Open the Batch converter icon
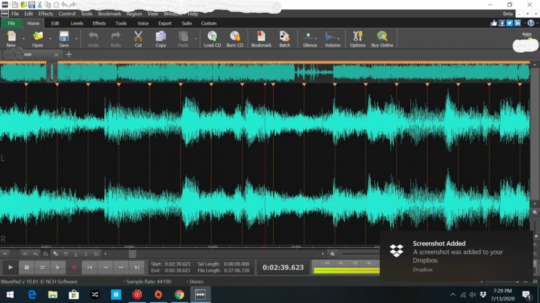 tap(284, 39)
